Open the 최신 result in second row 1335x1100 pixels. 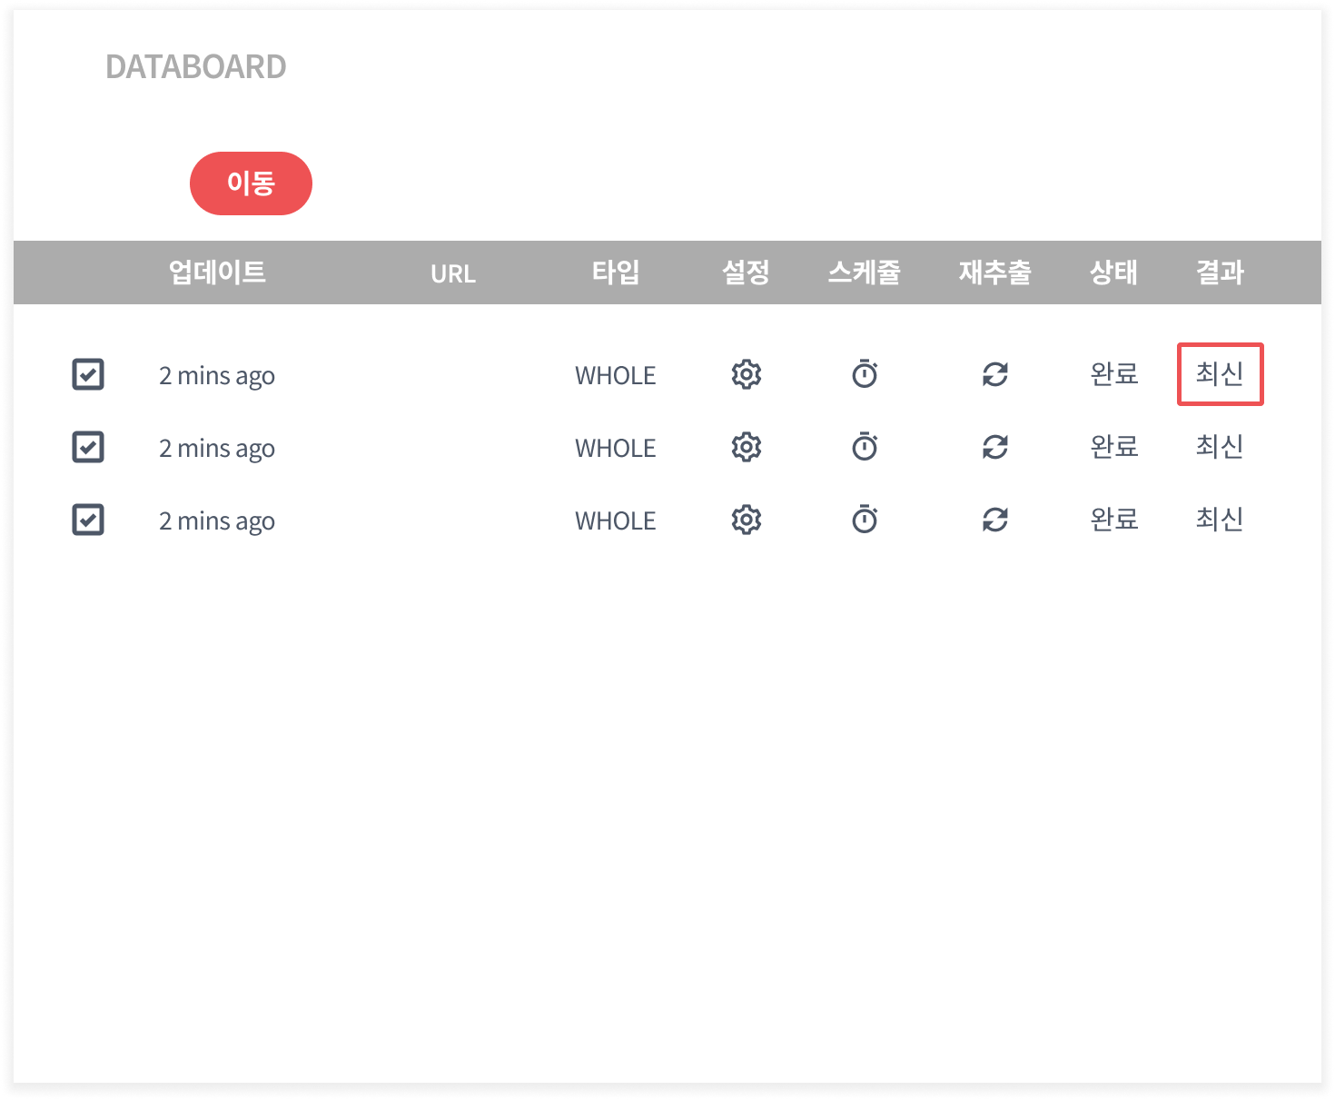point(1220,447)
